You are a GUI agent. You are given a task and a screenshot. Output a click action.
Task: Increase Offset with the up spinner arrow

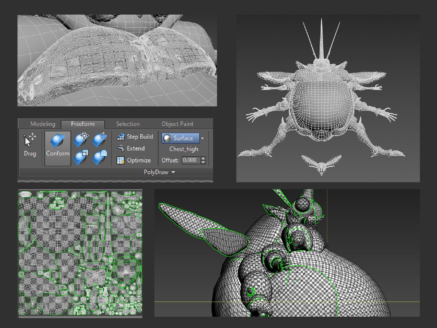203,159
